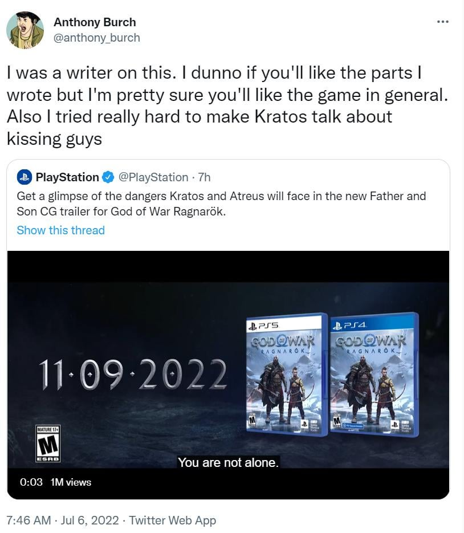Click the 7:46 AM · Jul 6, 2022 timestamp

63,520
